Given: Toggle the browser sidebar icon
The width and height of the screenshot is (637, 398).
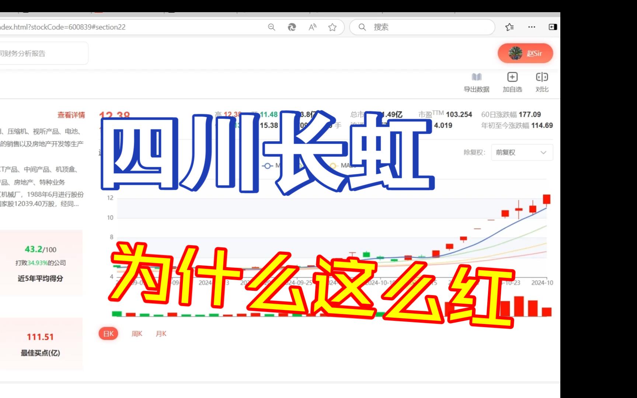Looking at the screenshot, I should click(x=553, y=27).
